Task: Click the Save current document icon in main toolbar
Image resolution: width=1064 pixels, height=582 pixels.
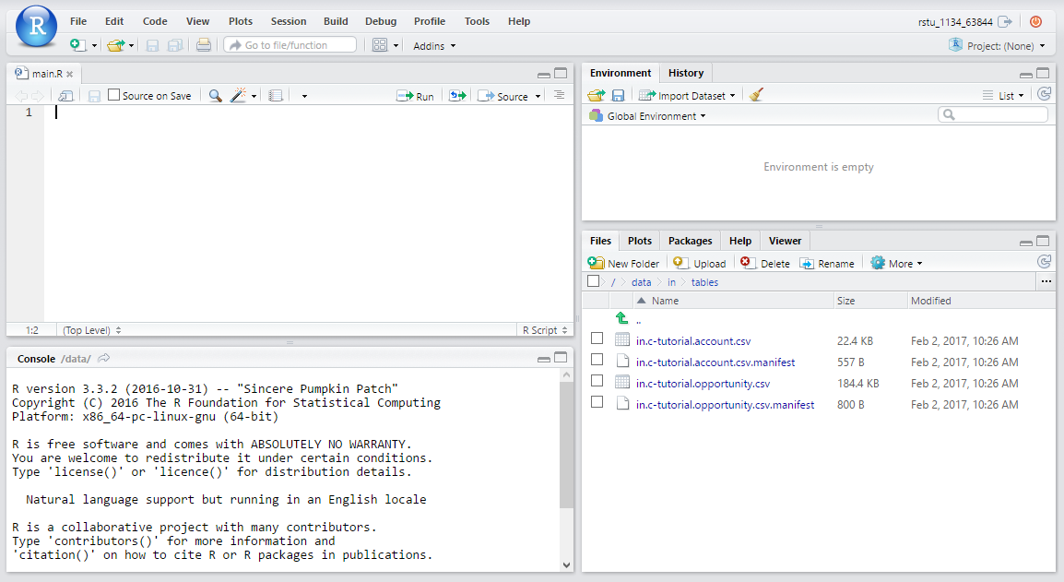Action: (x=153, y=45)
